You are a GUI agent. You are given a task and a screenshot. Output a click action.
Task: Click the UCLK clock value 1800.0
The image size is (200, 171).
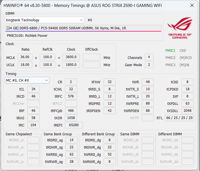tap(71, 65)
